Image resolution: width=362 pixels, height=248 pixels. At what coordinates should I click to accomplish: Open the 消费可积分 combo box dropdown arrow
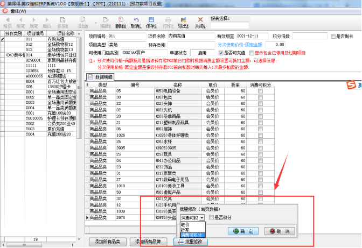[x=202, y=217]
